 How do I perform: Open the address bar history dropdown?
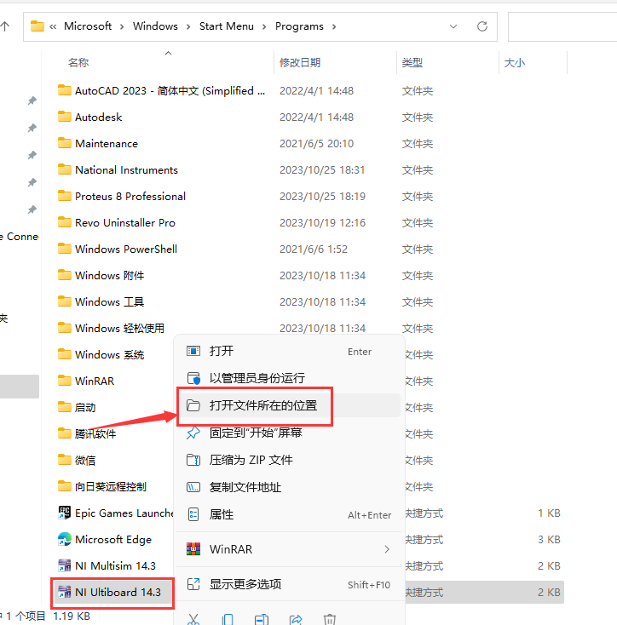[x=453, y=26]
